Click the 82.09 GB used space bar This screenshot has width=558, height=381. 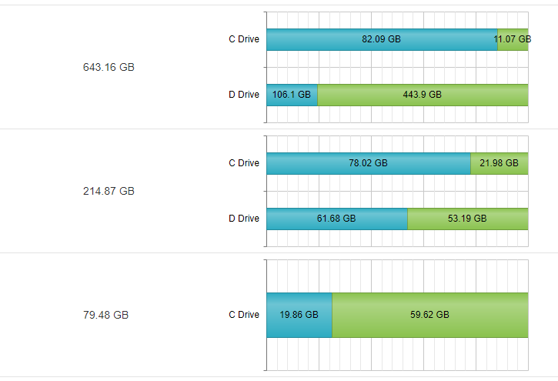click(381, 39)
